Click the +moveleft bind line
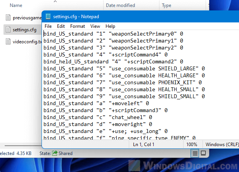 [x=96, y=103]
